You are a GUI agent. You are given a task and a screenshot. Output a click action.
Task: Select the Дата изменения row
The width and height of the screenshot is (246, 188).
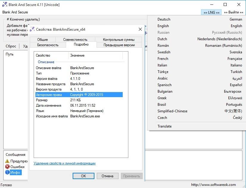(x=79, y=105)
